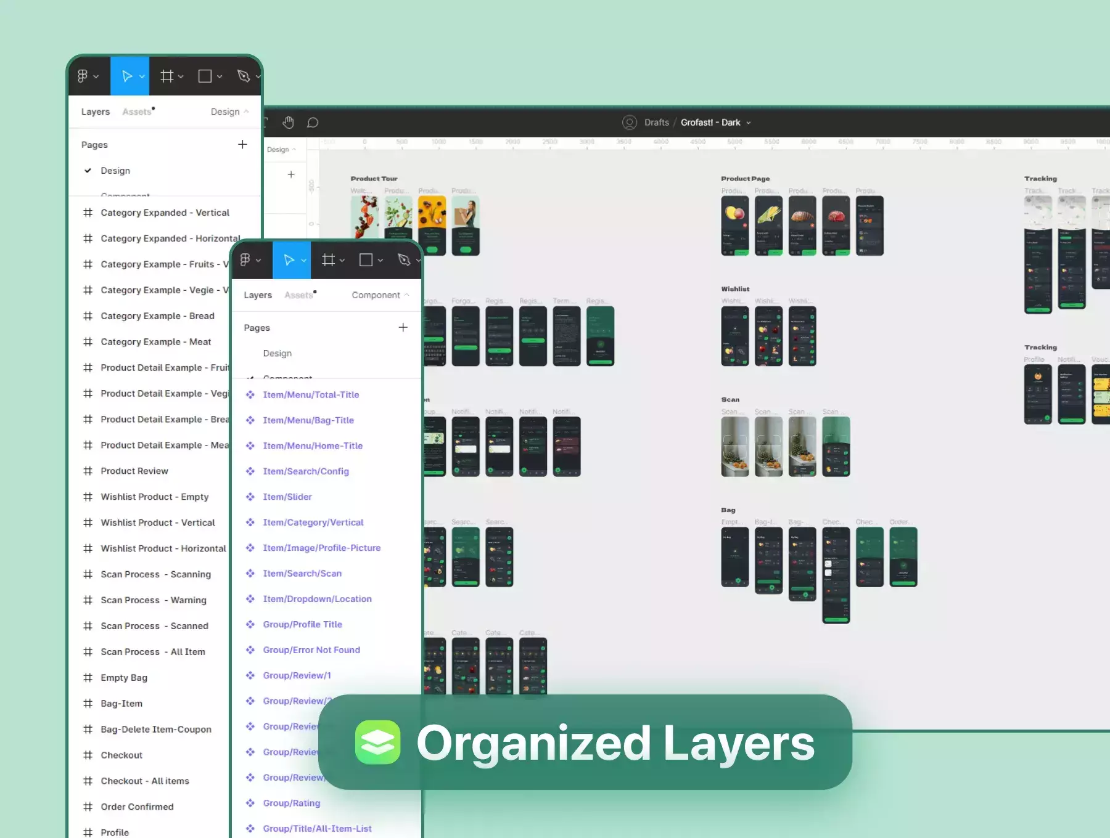Screen dimensions: 1110x838
Task: Select Move tool in Component panel toolbar
Action: [289, 259]
